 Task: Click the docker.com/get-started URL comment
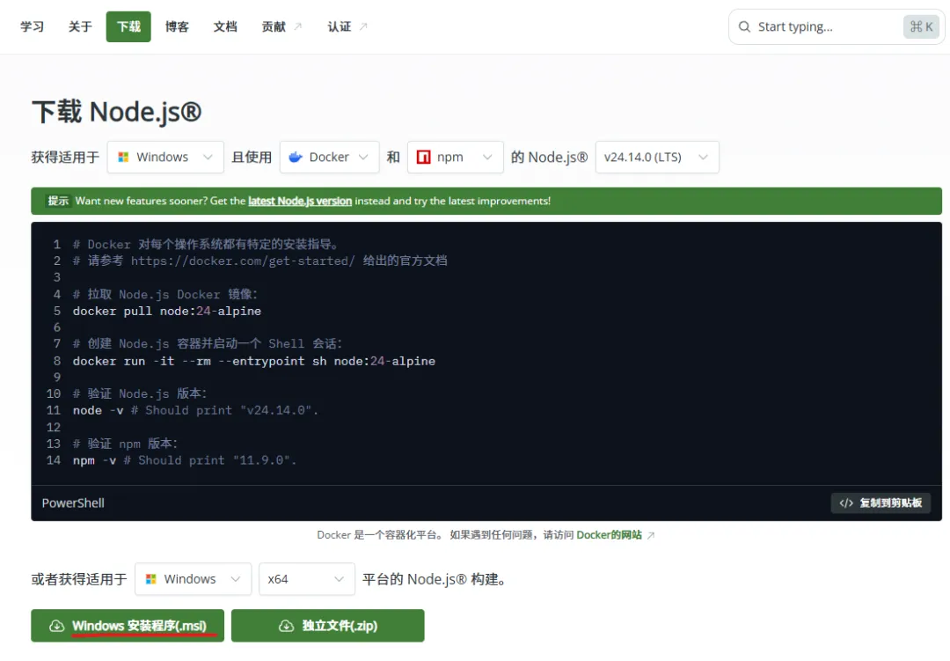coord(243,261)
